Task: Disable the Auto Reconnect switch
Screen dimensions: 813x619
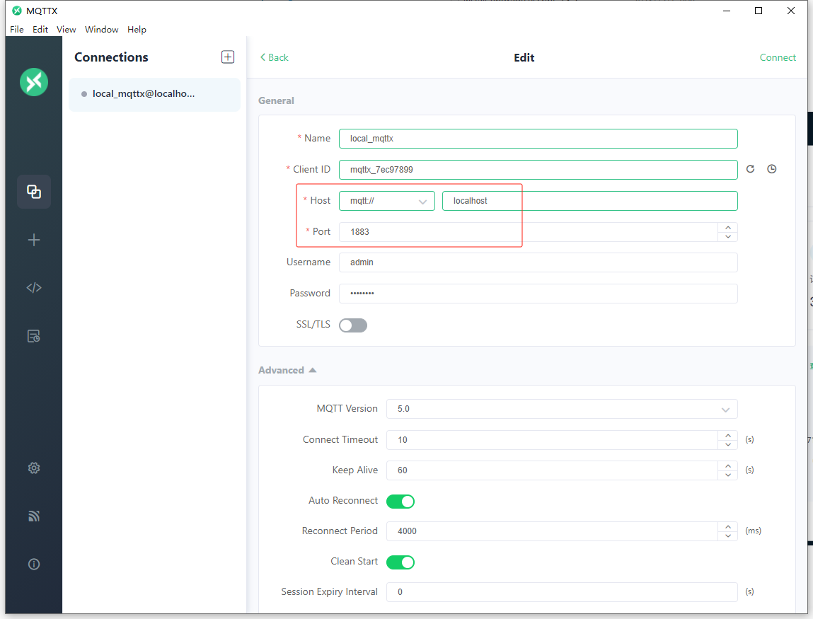Action: pyautogui.click(x=400, y=502)
